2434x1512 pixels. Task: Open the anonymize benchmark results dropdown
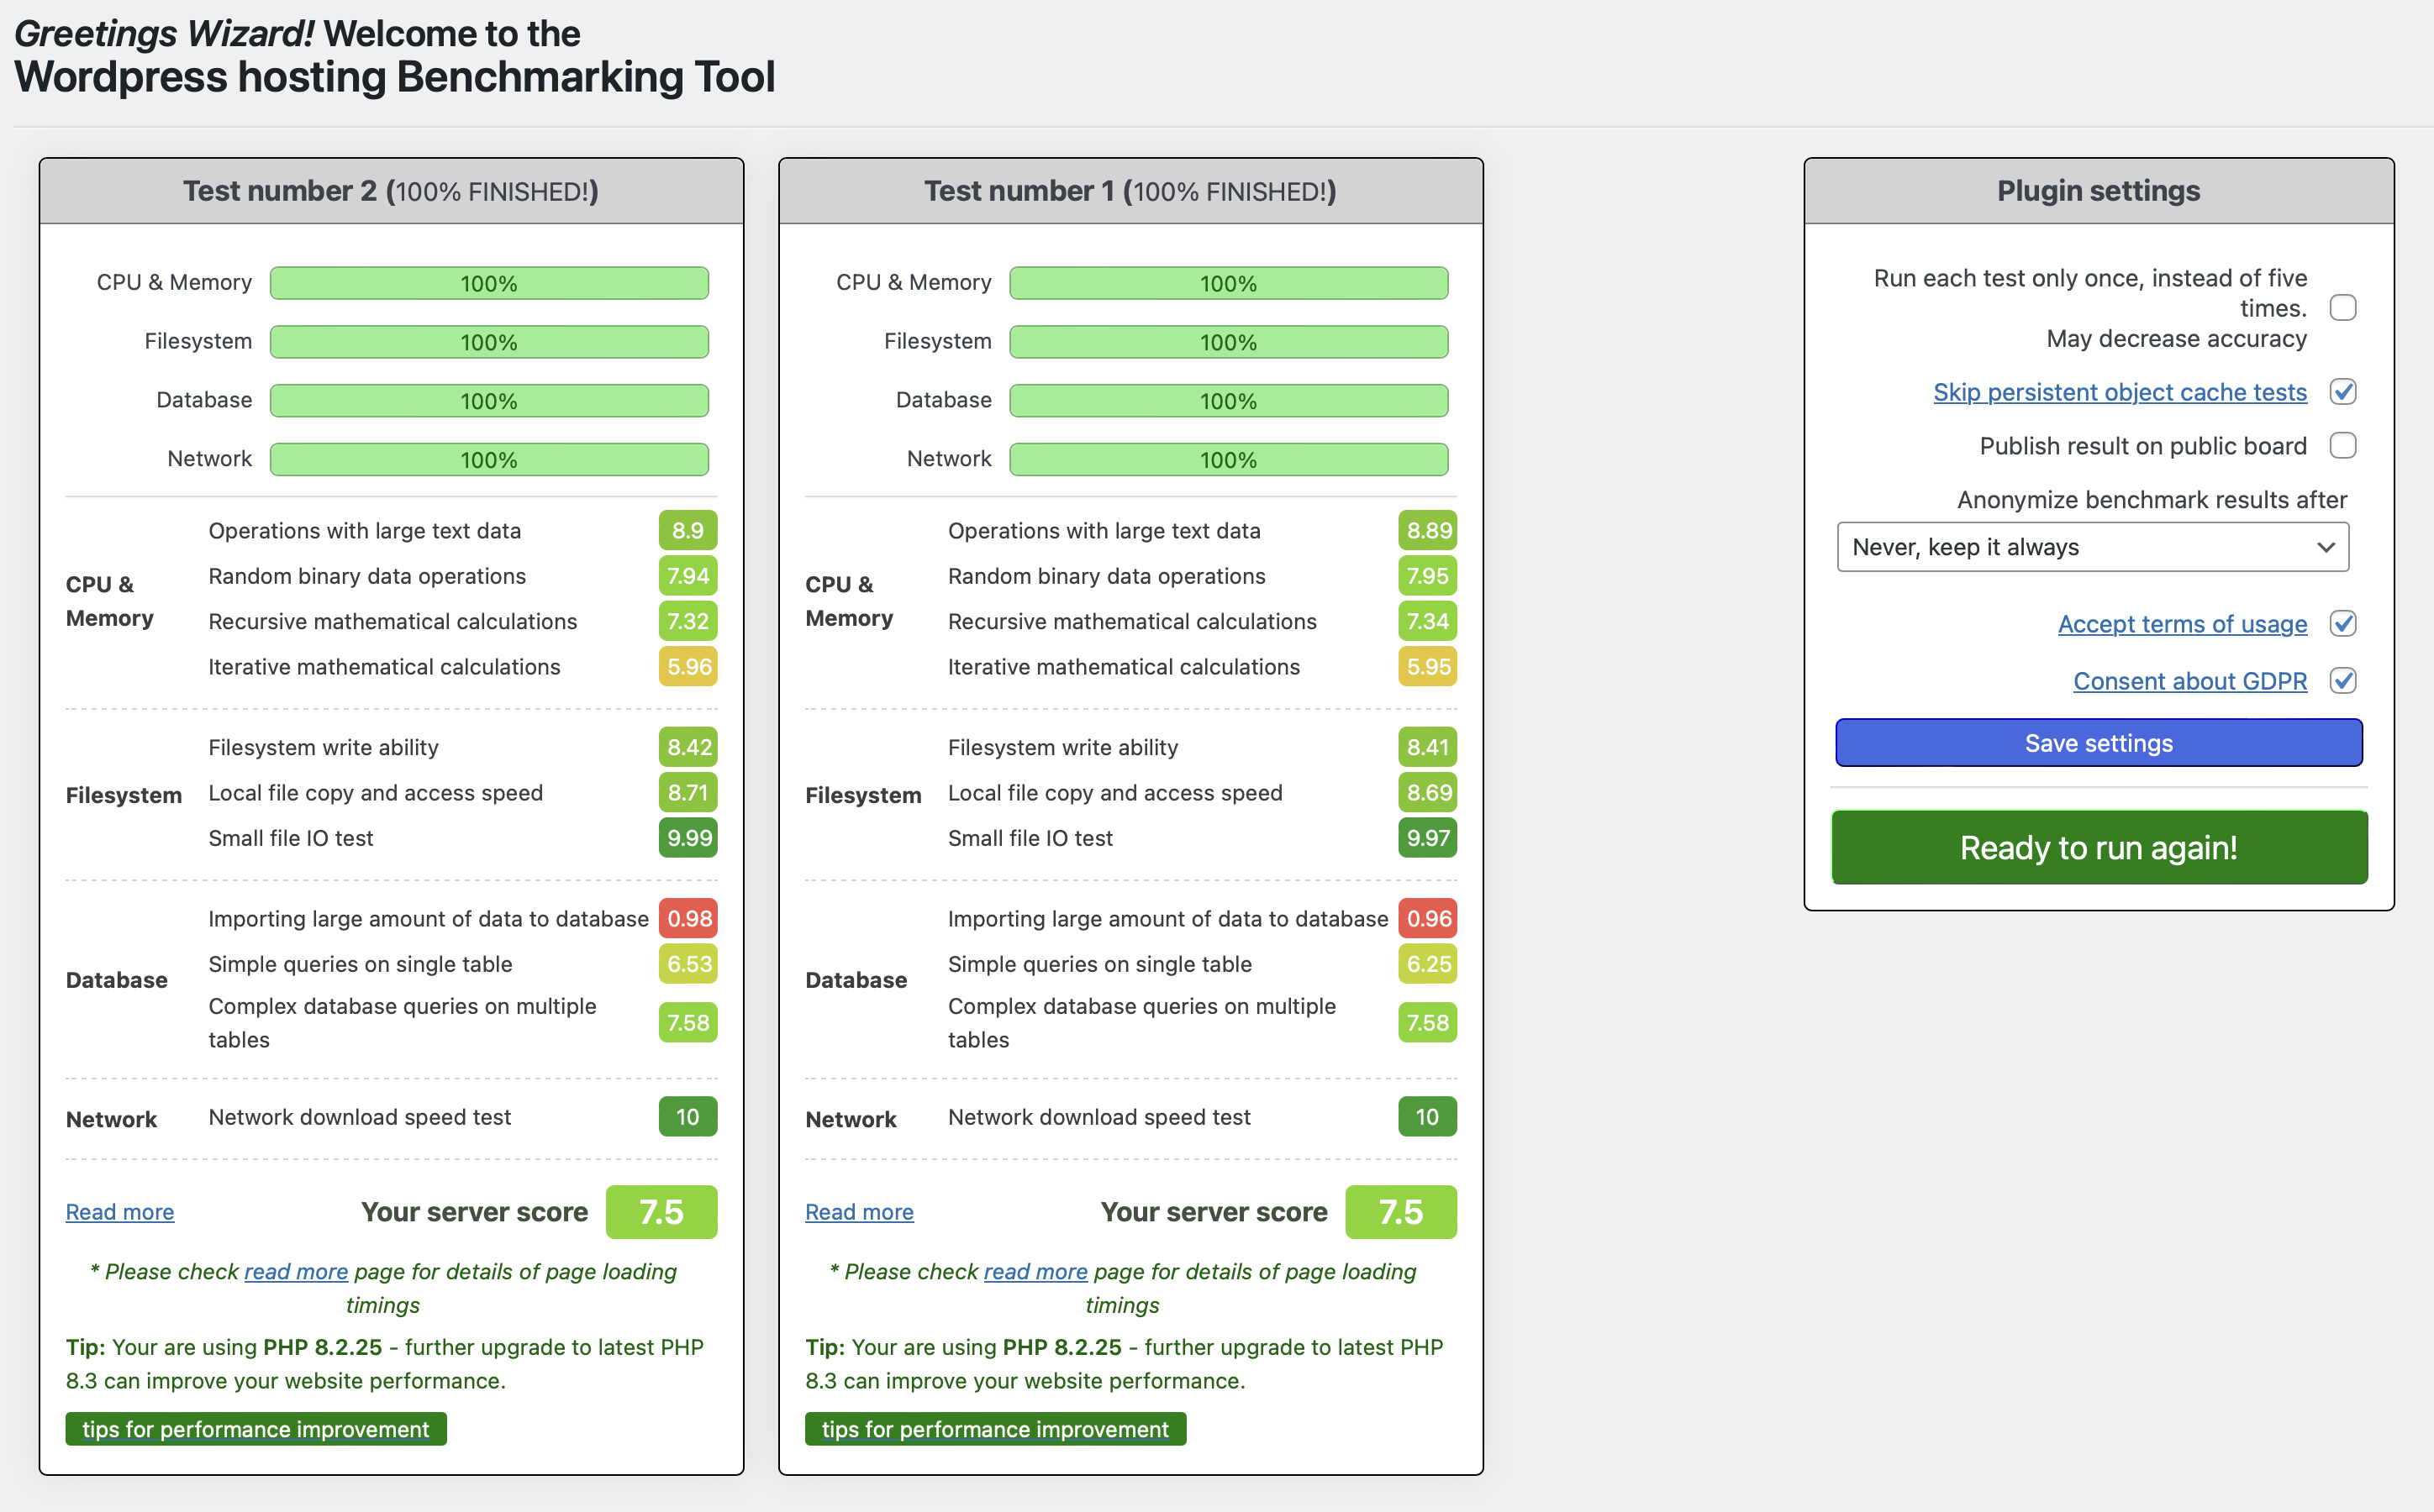(2092, 547)
